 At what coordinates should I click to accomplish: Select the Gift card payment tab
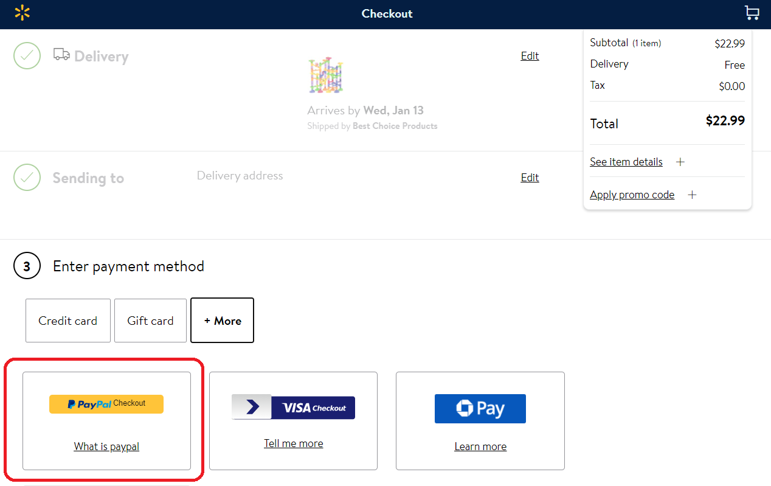click(150, 321)
